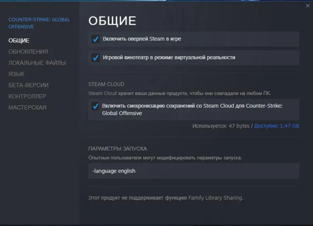Click the Доступно: 1.47 GB link
The image size is (313, 226).
tap(277, 126)
